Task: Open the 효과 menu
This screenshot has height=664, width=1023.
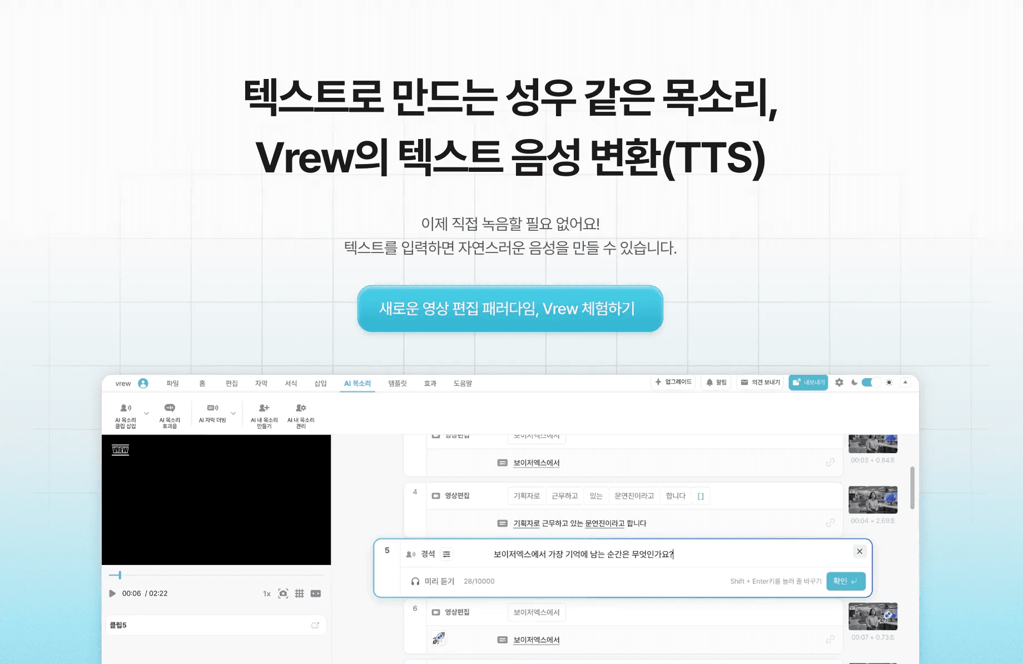Action: click(x=430, y=383)
